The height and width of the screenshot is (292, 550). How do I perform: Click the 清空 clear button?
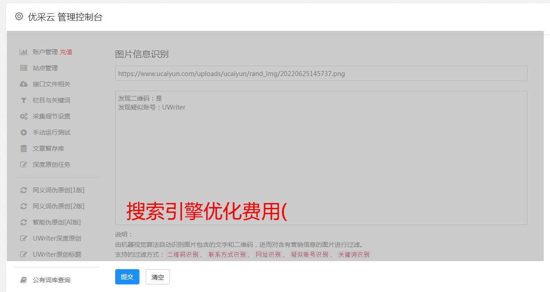[158, 277]
